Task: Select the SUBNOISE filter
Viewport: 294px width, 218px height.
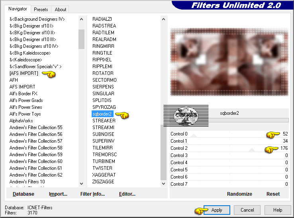Action: [103, 134]
